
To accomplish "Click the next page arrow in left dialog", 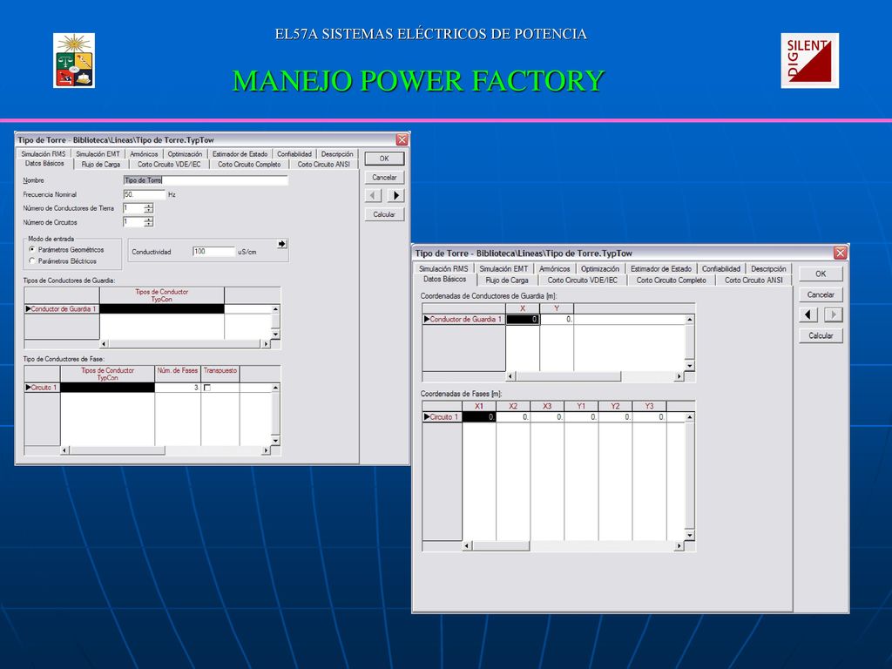I will 396,196.
